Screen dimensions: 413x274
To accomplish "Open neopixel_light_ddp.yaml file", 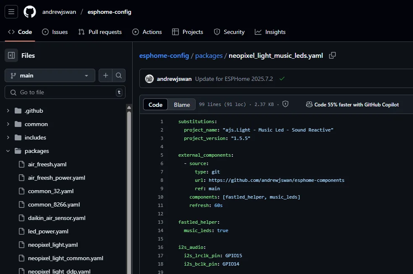I will [x=59, y=271].
